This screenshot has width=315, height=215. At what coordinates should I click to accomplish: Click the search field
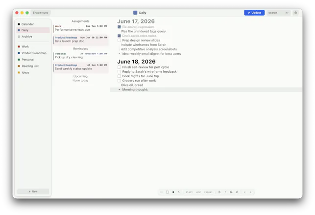click(278, 13)
